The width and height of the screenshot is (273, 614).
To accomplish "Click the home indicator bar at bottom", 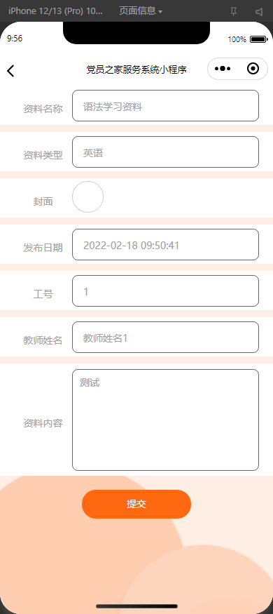I will pos(136,606).
